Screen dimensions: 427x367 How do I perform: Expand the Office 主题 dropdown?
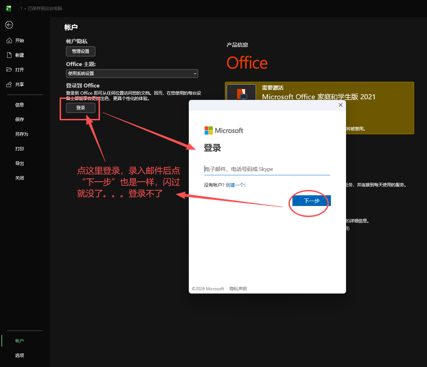click(x=132, y=74)
